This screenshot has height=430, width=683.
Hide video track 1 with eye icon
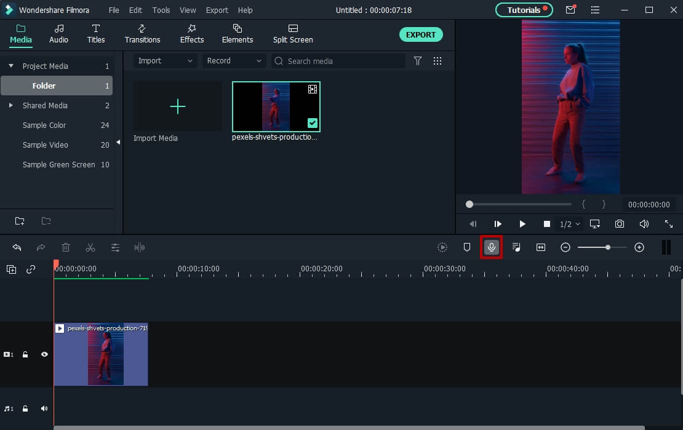coord(44,354)
